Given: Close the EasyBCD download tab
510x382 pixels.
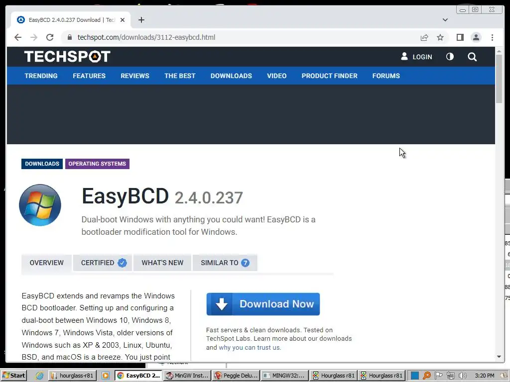Looking at the screenshot, I should tap(123, 20).
